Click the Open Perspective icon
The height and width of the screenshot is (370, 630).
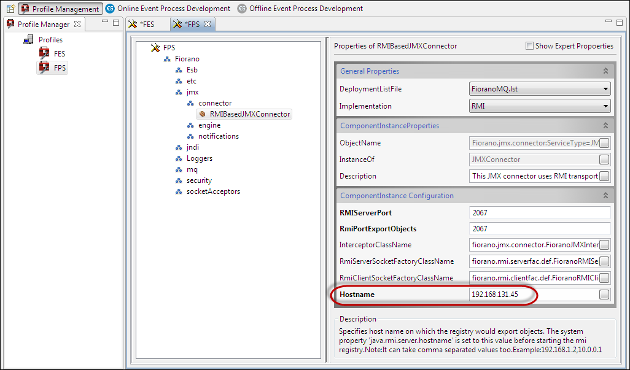[10, 9]
